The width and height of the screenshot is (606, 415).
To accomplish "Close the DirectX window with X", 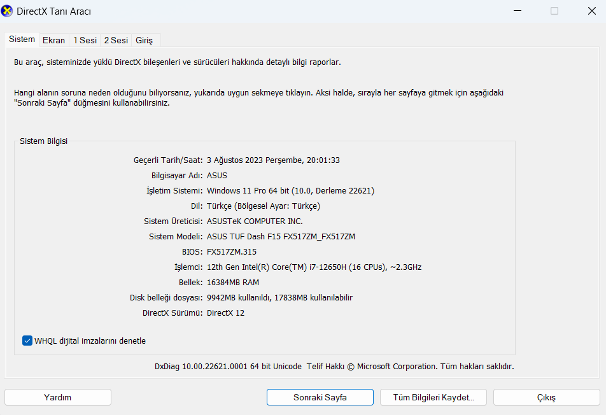I will (x=592, y=11).
